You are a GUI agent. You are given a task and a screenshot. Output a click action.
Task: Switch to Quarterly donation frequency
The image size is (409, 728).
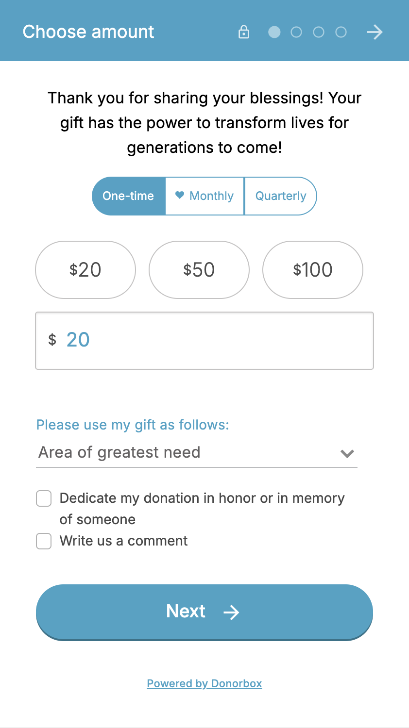point(281,196)
